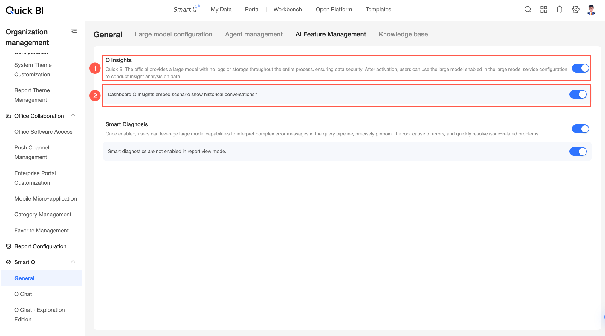Click the Dashboard Q Insights embed scenario text

tap(182, 95)
